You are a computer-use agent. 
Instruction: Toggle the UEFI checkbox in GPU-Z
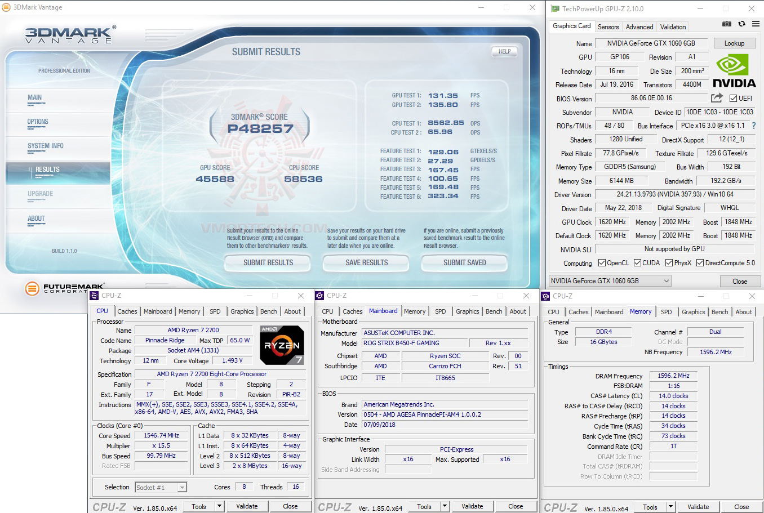[x=732, y=97]
